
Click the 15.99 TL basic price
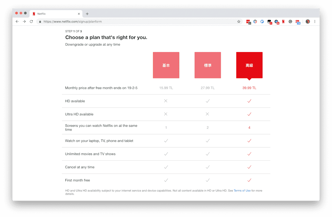(x=166, y=88)
